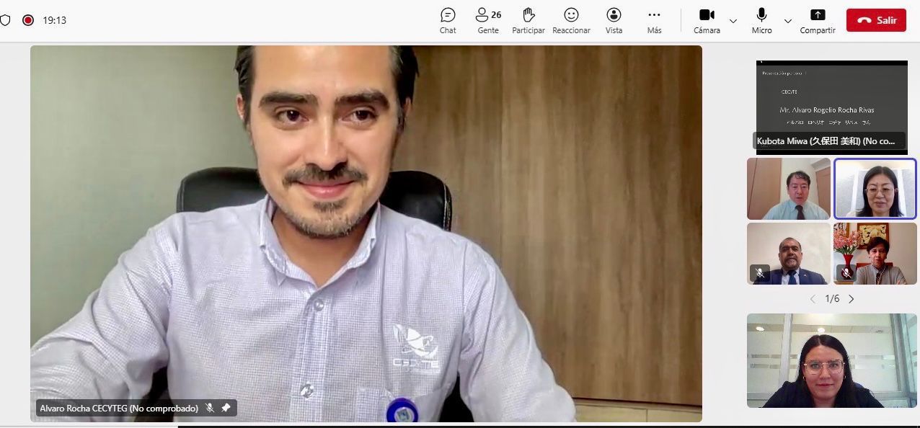The width and height of the screenshot is (920, 428).
Task: Expand the camera options dropdown arrow
Action: (x=733, y=21)
